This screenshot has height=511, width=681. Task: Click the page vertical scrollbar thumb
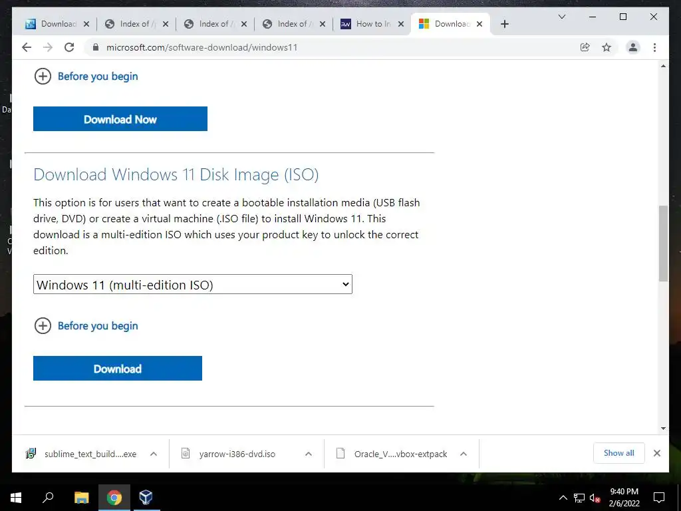[663, 244]
